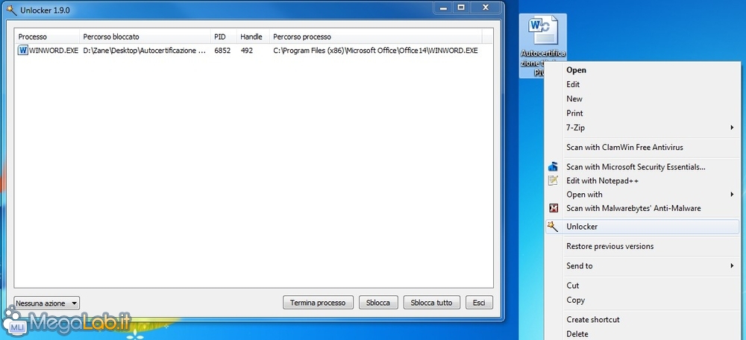Expand the Send to submenu arrow
Image resolution: width=746 pixels, height=340 pixels.
click(732, 266)
